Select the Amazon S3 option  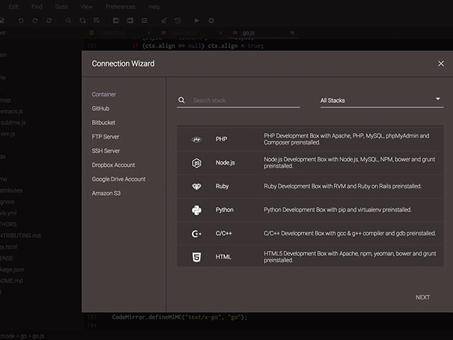[x=106, y=193]
